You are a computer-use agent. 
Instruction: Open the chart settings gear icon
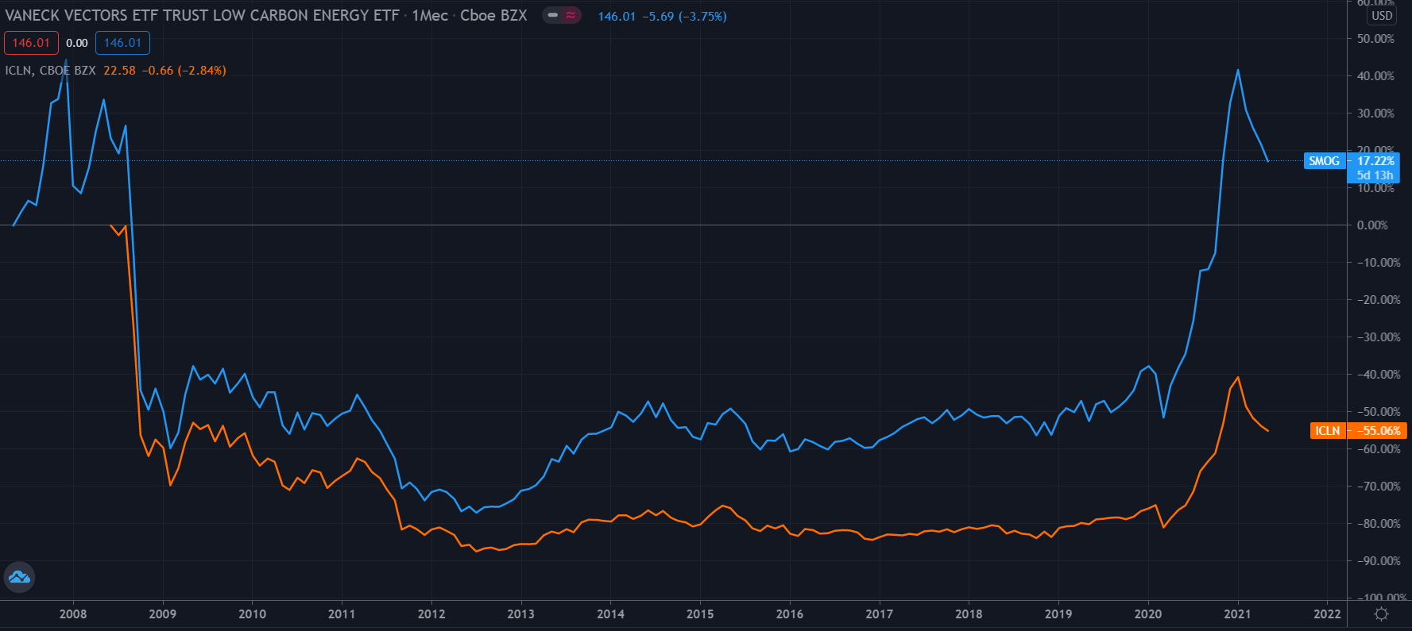(x=1381, y=614)
